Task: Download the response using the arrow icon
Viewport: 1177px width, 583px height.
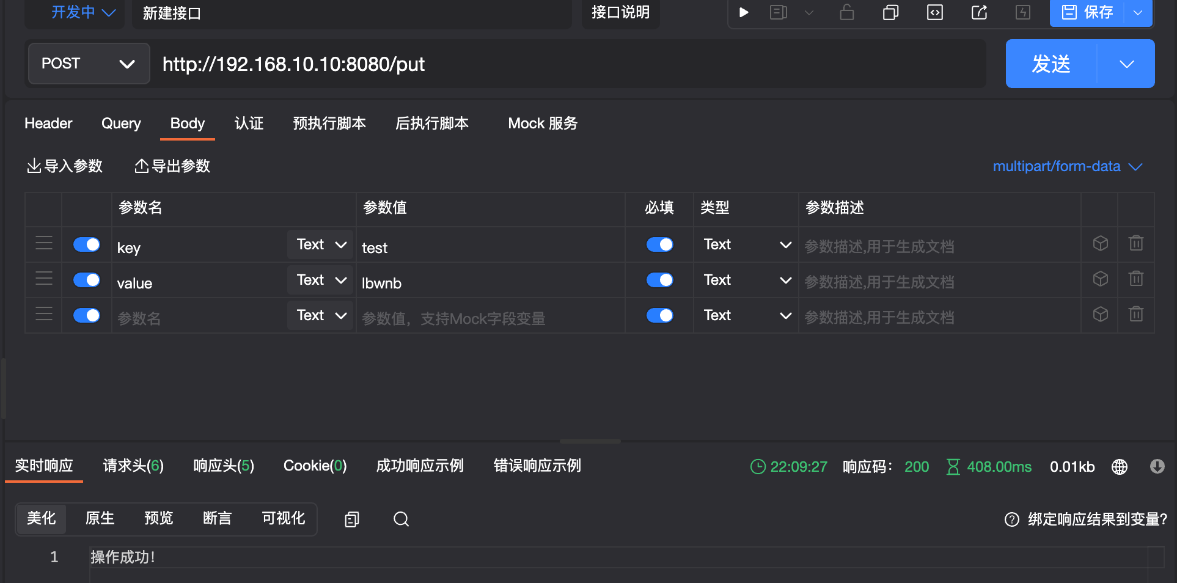Action: click(x=1157, y=466)
